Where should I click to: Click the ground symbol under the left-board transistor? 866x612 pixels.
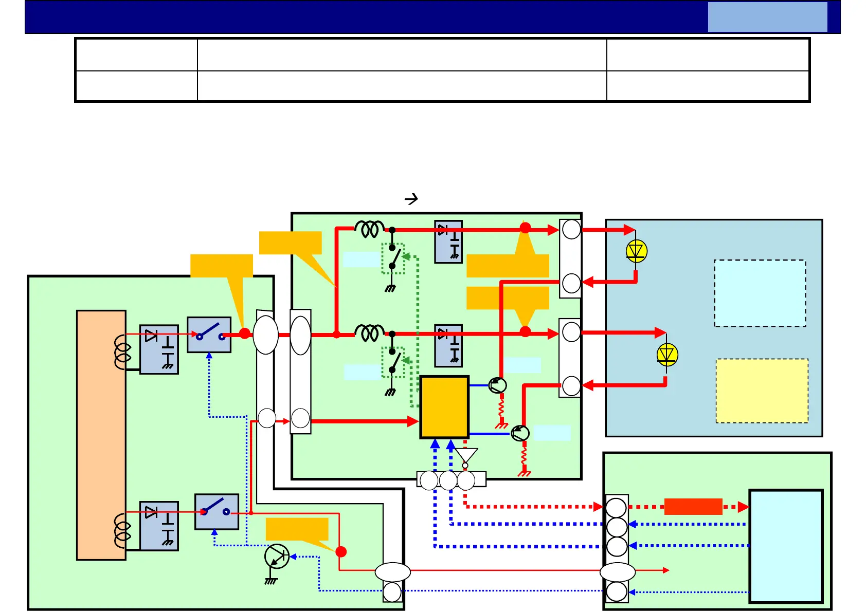(x=271, y=581)
